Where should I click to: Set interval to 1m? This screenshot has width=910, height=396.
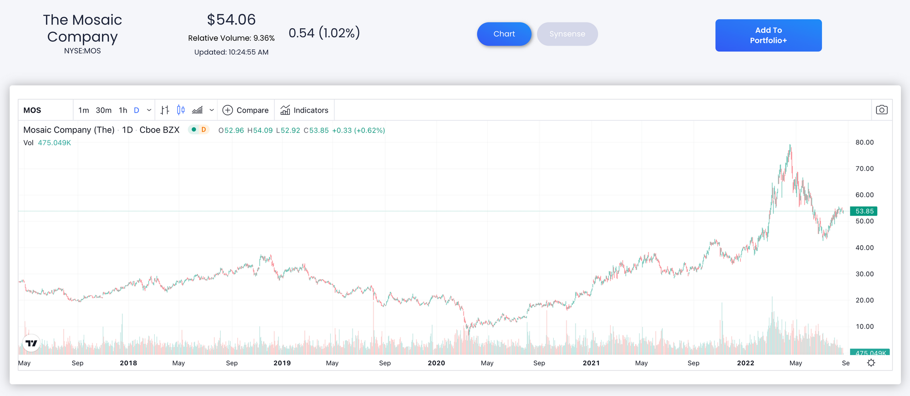point(84,110)
